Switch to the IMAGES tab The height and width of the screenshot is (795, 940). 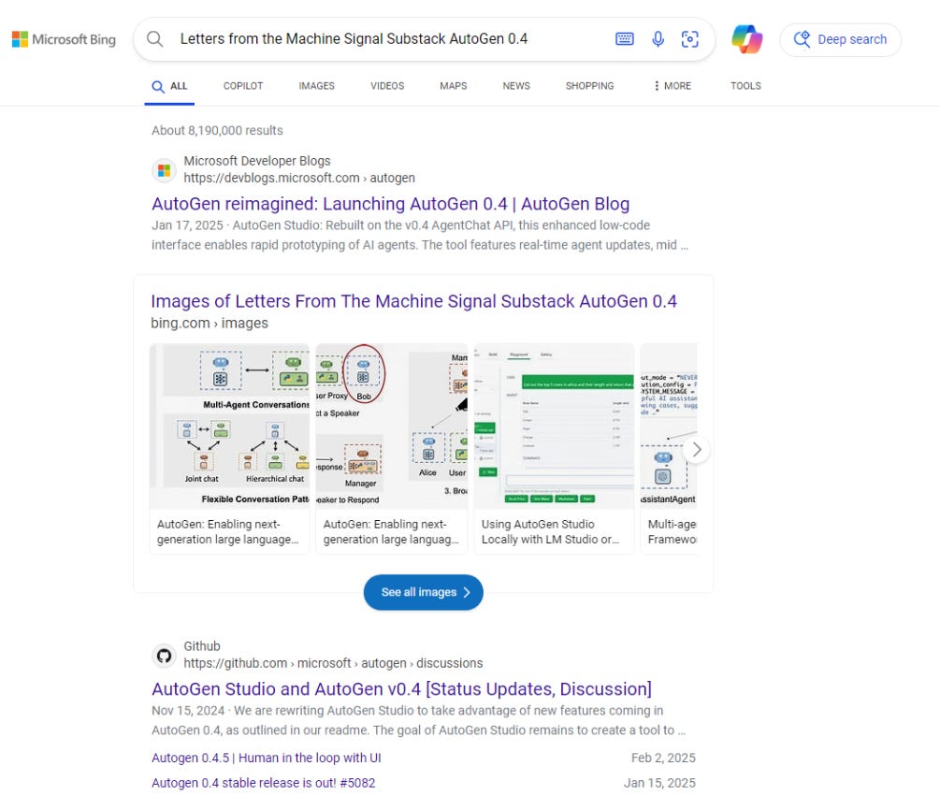tap(316, 86)
